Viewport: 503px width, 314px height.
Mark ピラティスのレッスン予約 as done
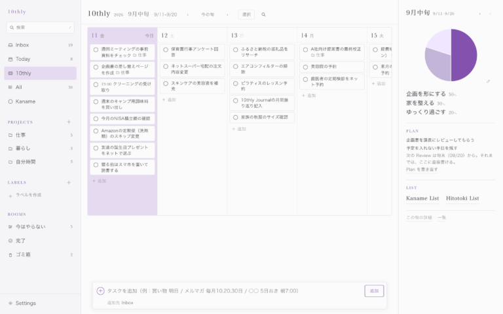point(236,84)
